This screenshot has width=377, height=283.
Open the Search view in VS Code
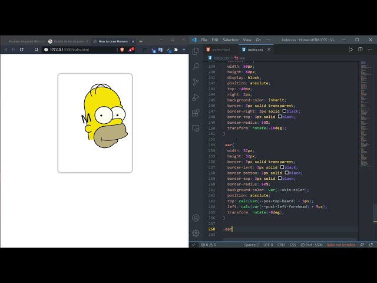196,67
